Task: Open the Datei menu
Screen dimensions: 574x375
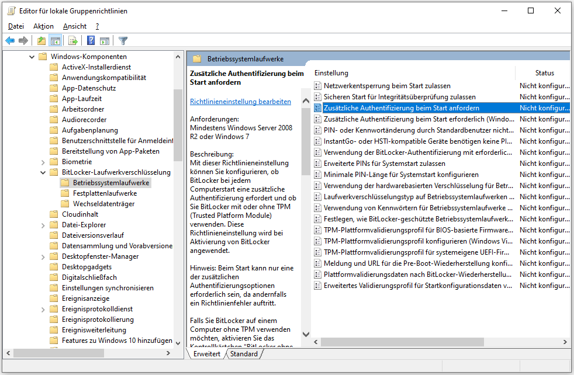Action: [16, 26]
